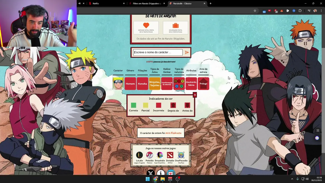
Task: Open the Dotadle DOTA 2 game icon
Action: 170,155
